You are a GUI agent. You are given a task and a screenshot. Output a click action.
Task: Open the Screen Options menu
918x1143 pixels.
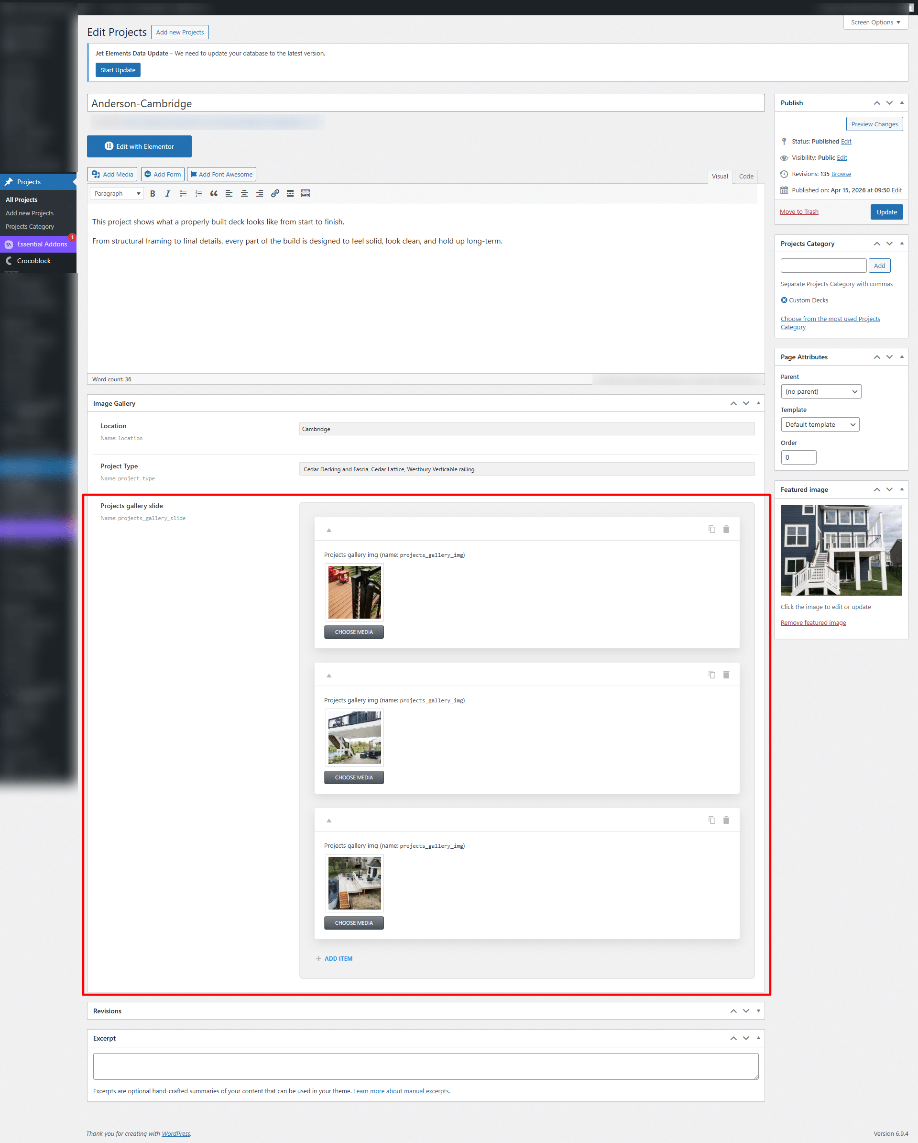(874, 22)
